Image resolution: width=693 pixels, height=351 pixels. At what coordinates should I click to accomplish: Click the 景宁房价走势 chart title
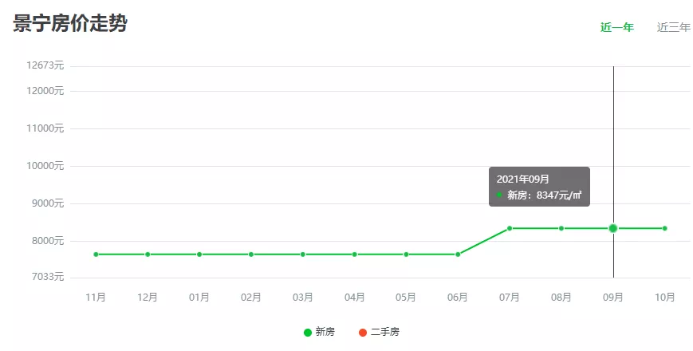[x=70, y=24]
